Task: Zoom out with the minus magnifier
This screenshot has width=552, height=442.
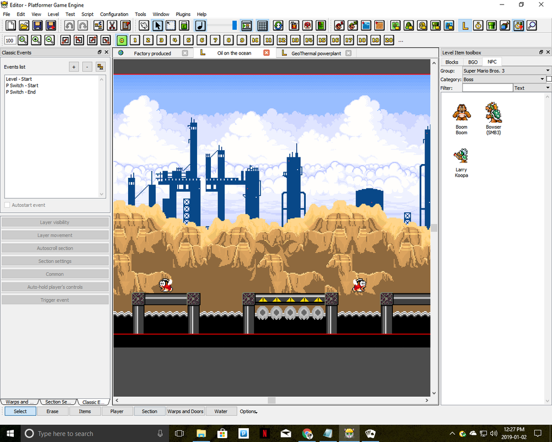Action: [x=50, y=40]
